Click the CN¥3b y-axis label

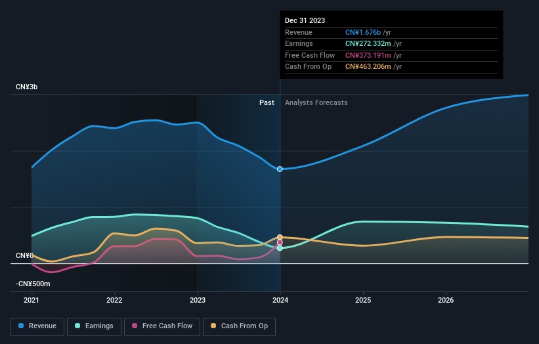(26, 87)
